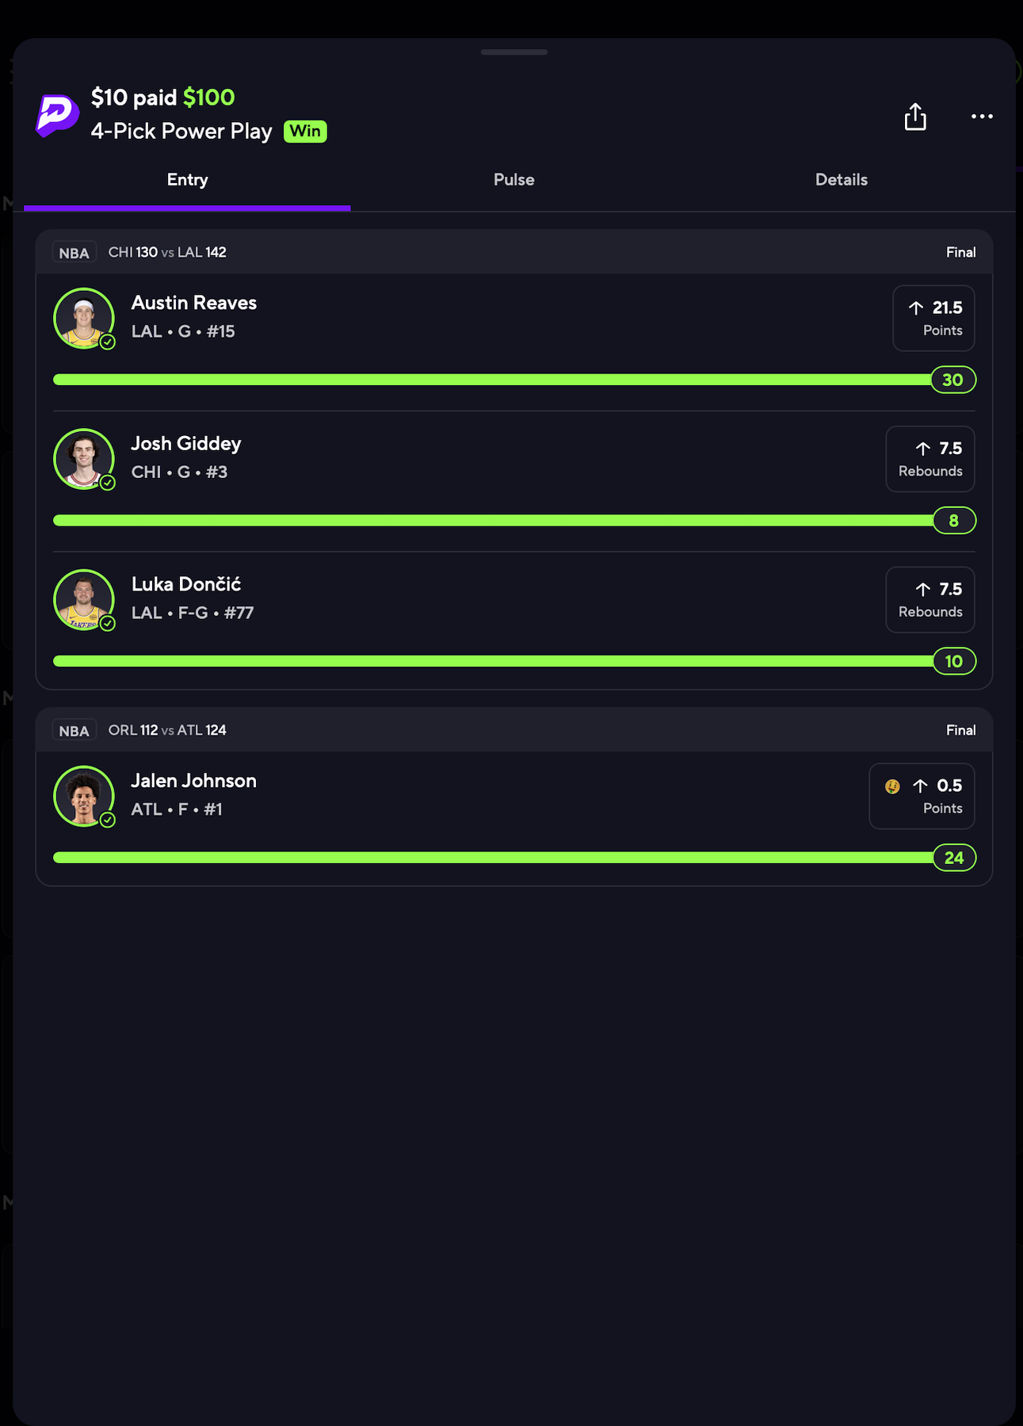The image size is (1023, 1426).
Task: Tap the PrizePicks logo icon
Action: pos(57,116)
